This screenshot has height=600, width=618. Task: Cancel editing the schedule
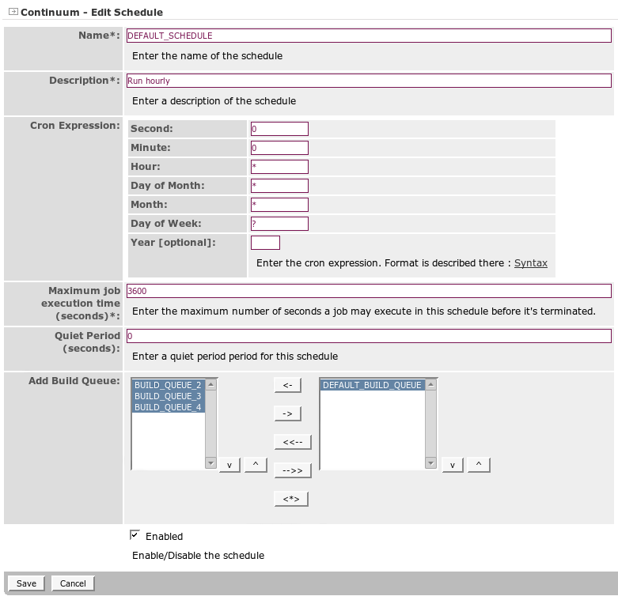(x=73, y=583)
